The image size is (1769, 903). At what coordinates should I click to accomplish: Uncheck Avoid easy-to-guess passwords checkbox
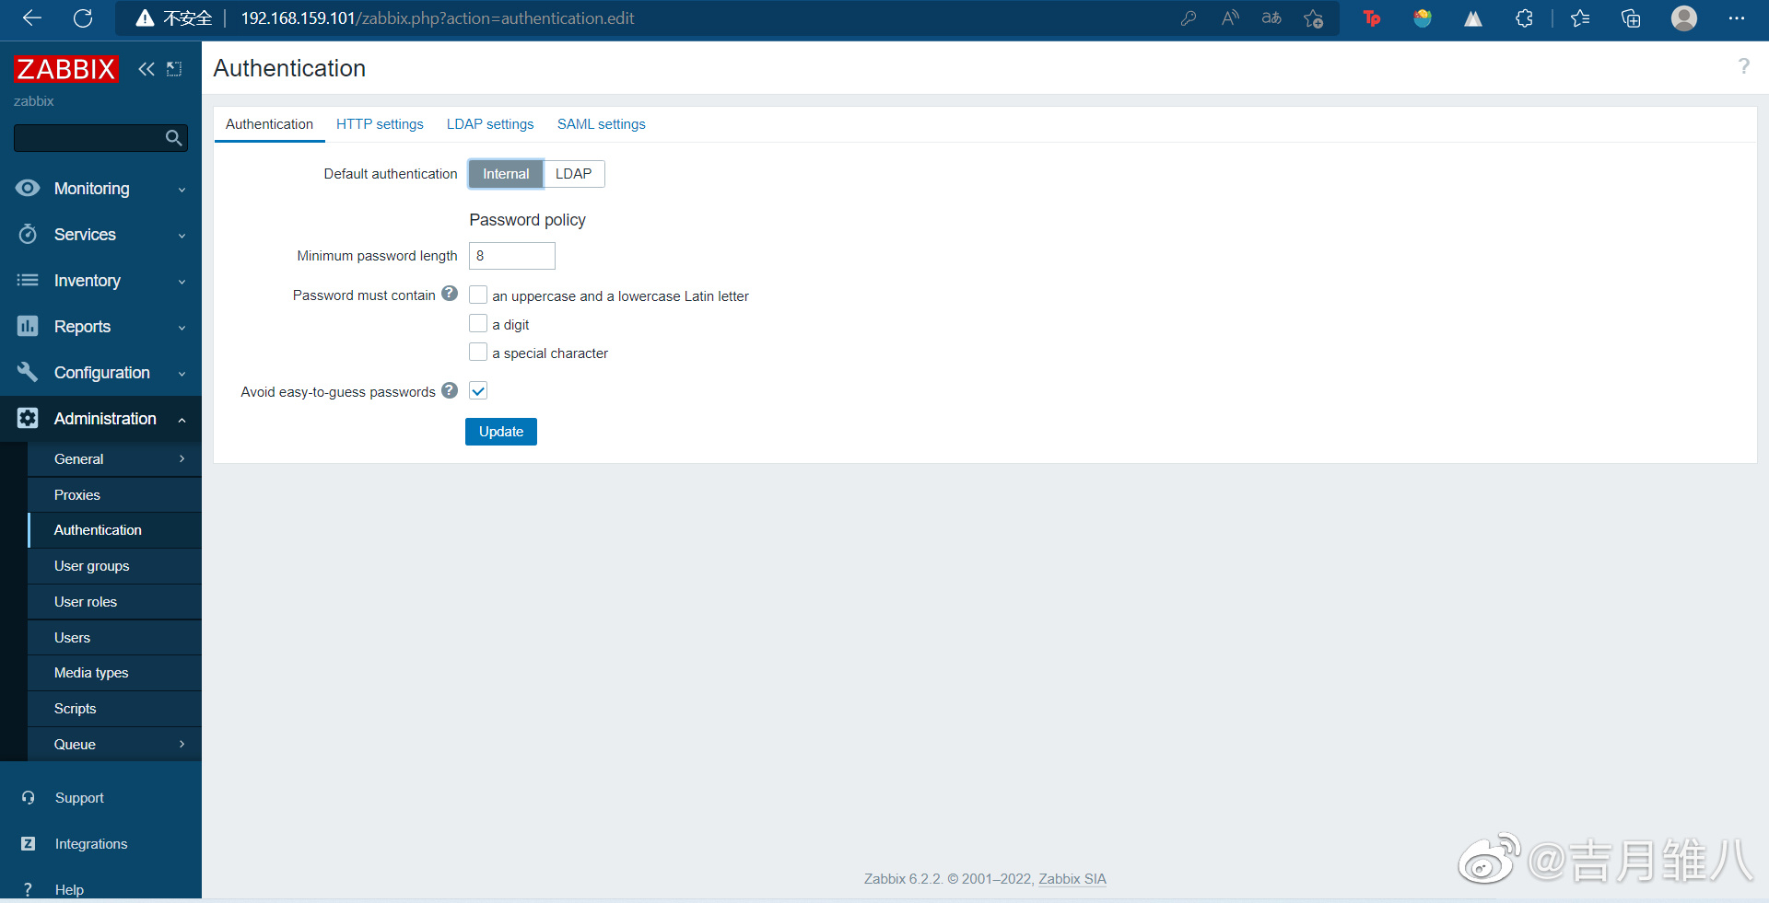[x=478, y=391]
